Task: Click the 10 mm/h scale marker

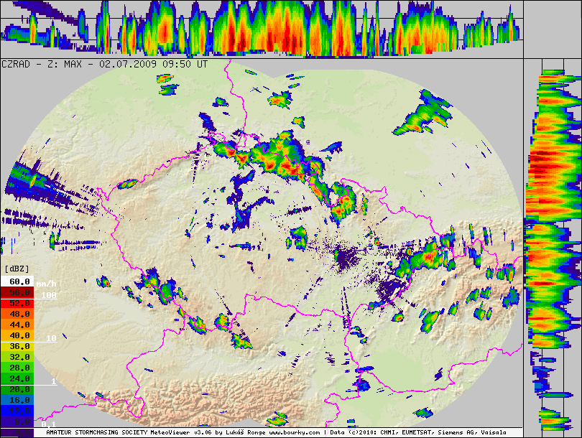Action: pyautogui.click(x=51, y=338)
